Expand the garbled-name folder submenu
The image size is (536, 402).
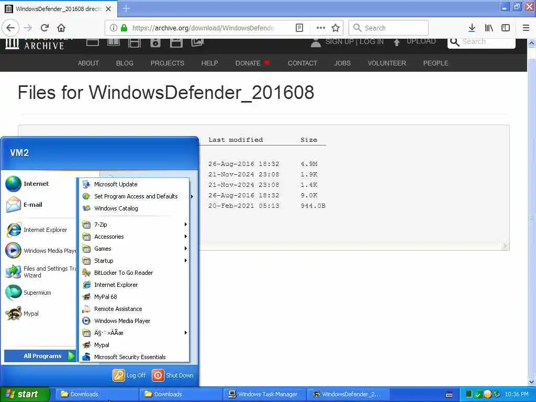pos(135,332)
